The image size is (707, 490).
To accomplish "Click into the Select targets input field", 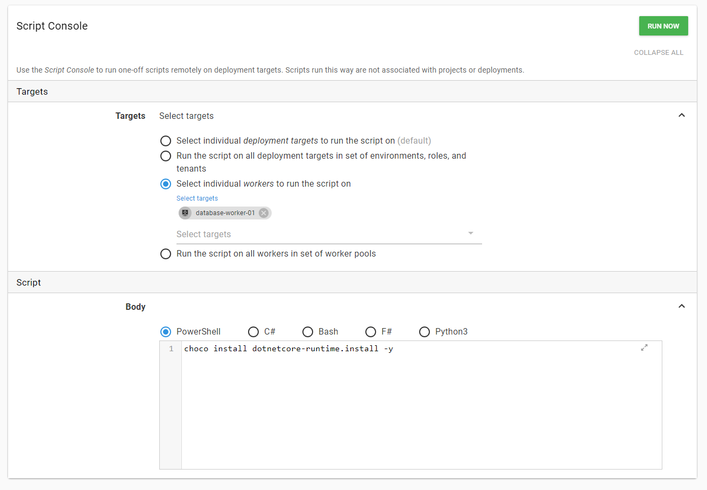I will pyautogui.click(x=317, y=235).
